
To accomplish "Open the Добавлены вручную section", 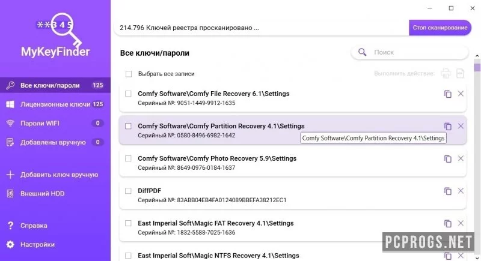I will [x=55, y=142].
